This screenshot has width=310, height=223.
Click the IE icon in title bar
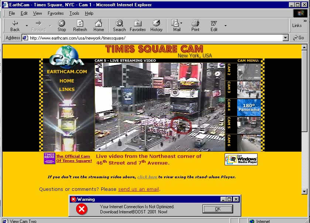5,4
